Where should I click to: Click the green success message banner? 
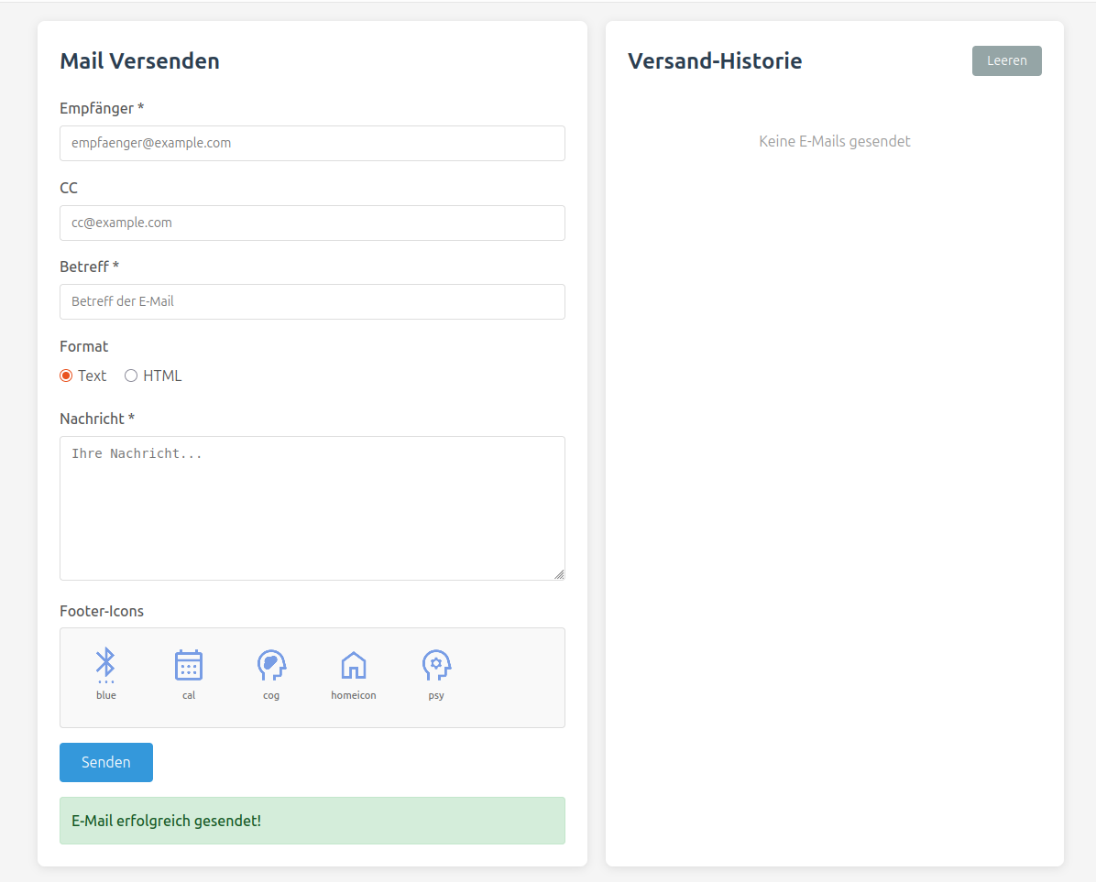point(312,821)
